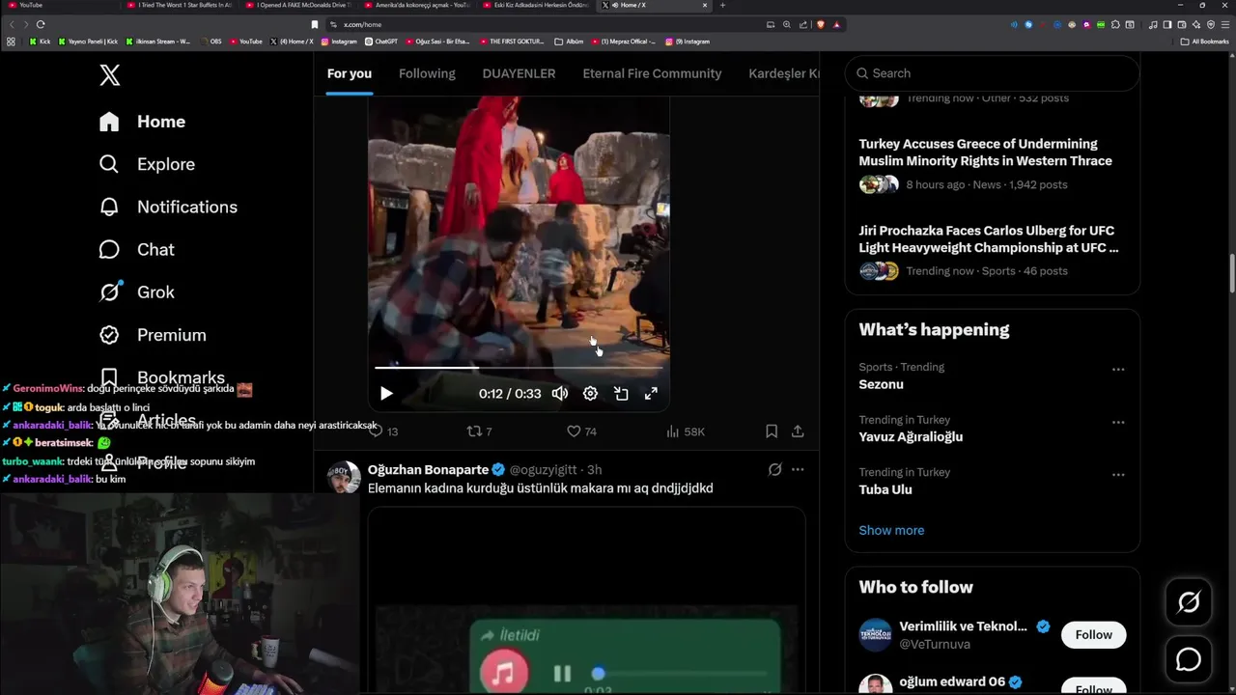Screen dimensions: 1236x695
Task: Open browser extensions puzzle icon
Action: click(x=1115, y=24)
